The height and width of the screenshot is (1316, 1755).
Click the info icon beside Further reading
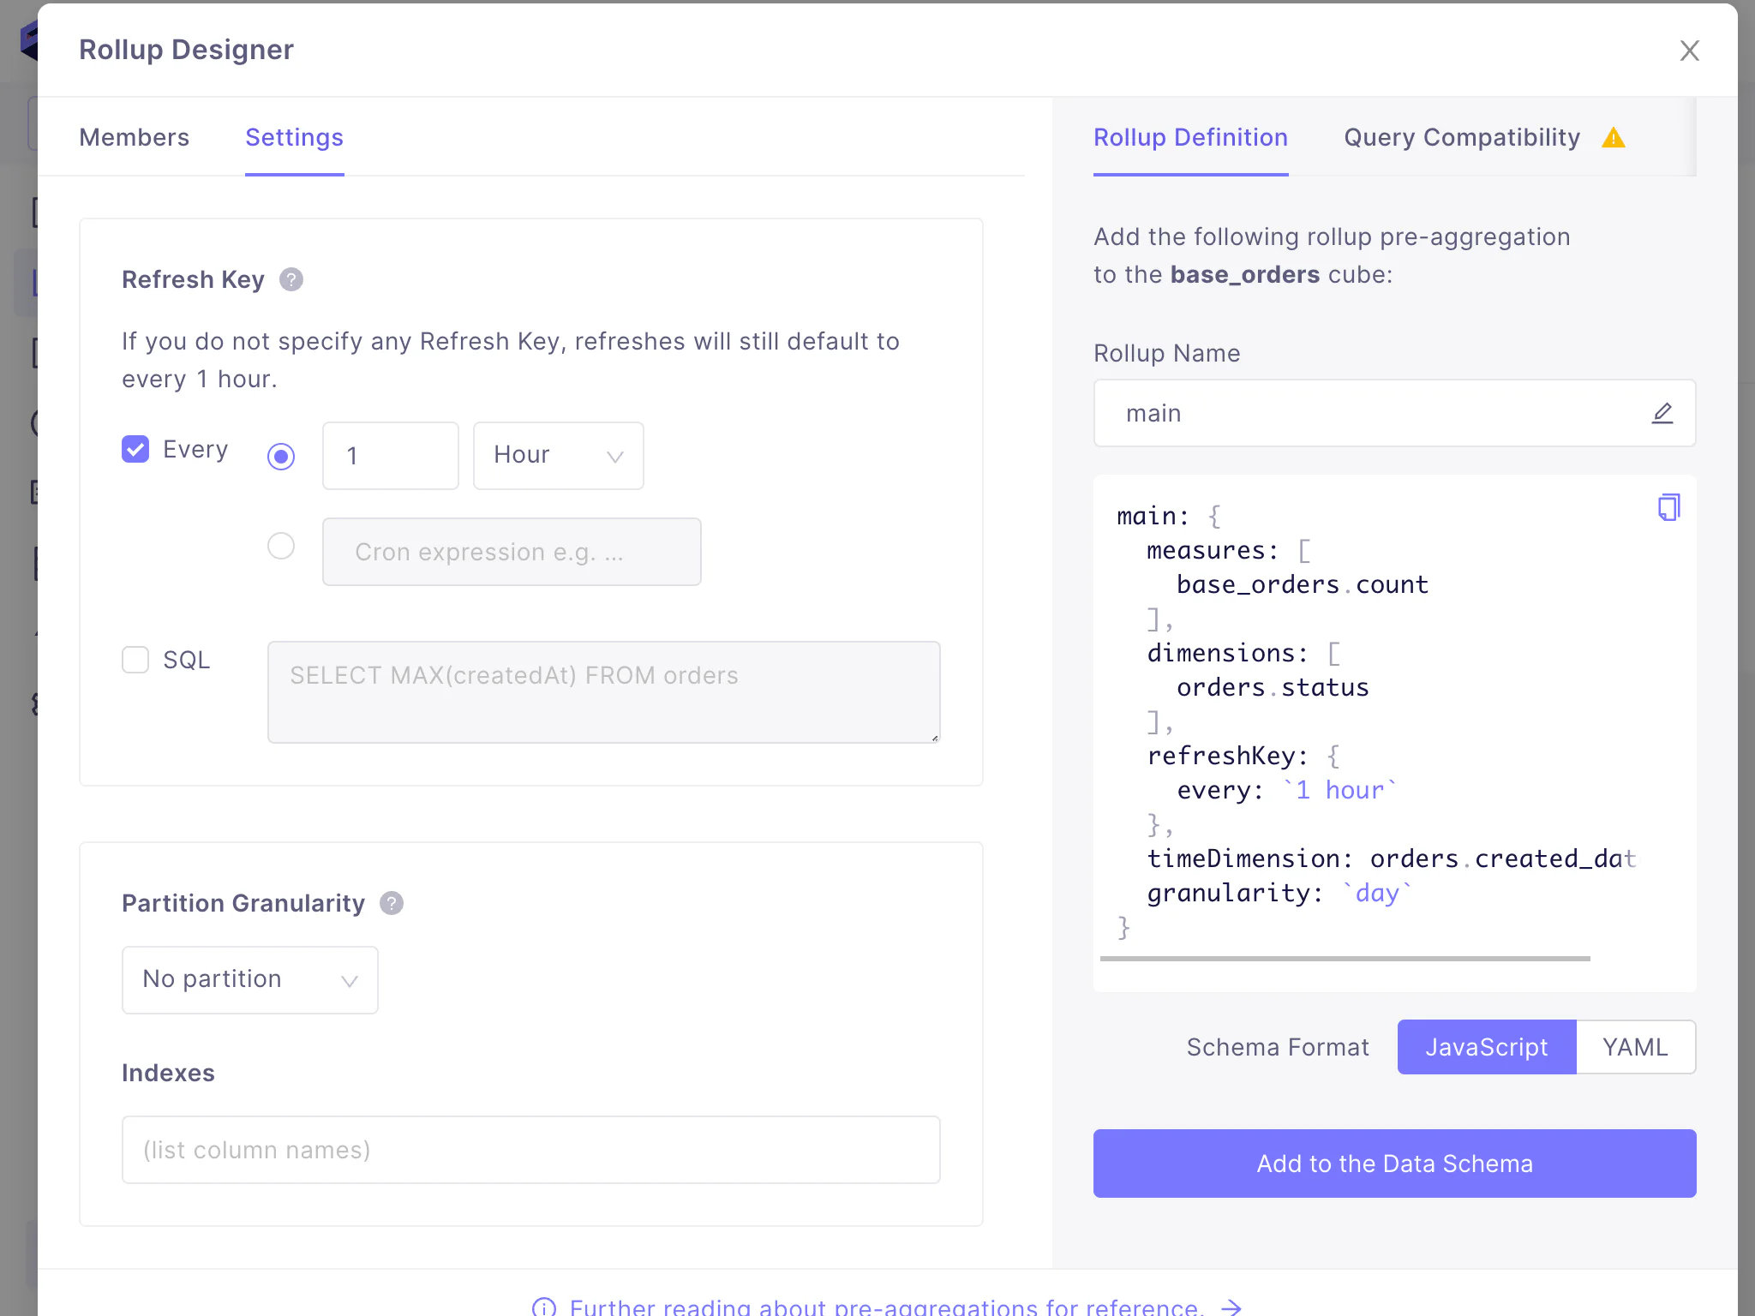544,1307
